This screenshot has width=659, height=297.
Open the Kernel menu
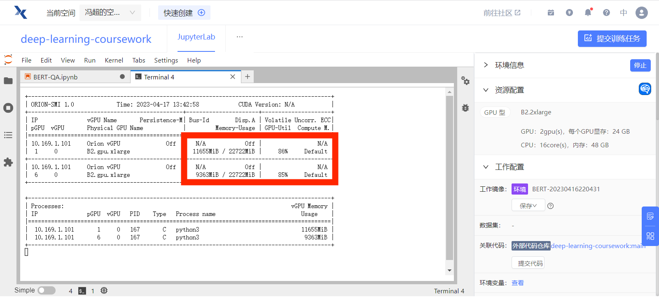(114, 60)
